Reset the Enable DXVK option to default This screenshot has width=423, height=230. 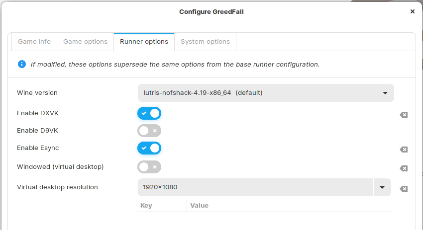pyautogui.click(x=404, y=115)
